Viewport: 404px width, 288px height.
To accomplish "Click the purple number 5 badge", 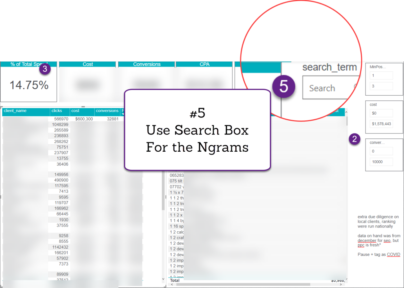I will pos(283,87).
